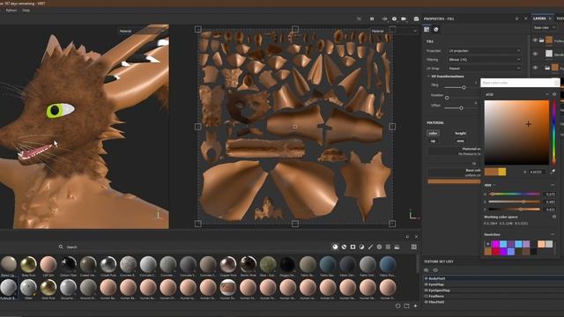
Task: Click the vertical hue bar in color picker
Action: point(554,132)
